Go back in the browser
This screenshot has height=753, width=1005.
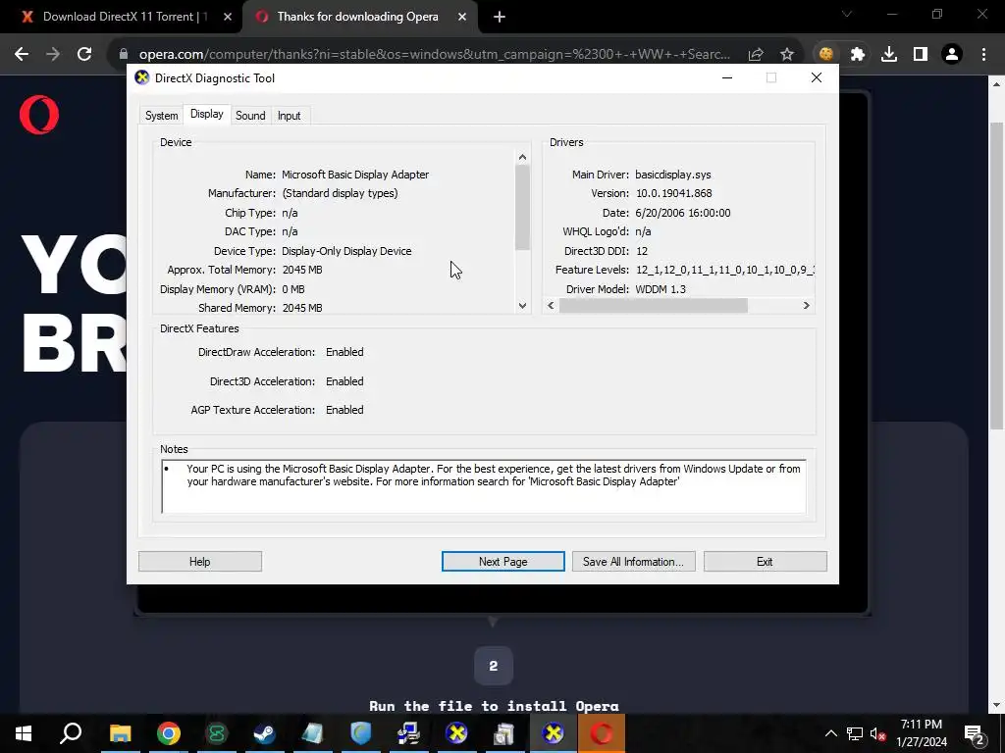point(22,54)
